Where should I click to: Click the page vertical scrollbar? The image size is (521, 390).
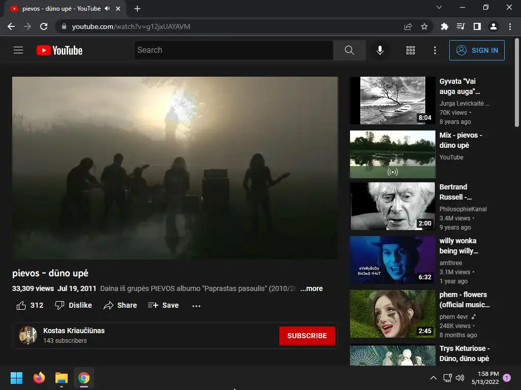tap(517, 82)
